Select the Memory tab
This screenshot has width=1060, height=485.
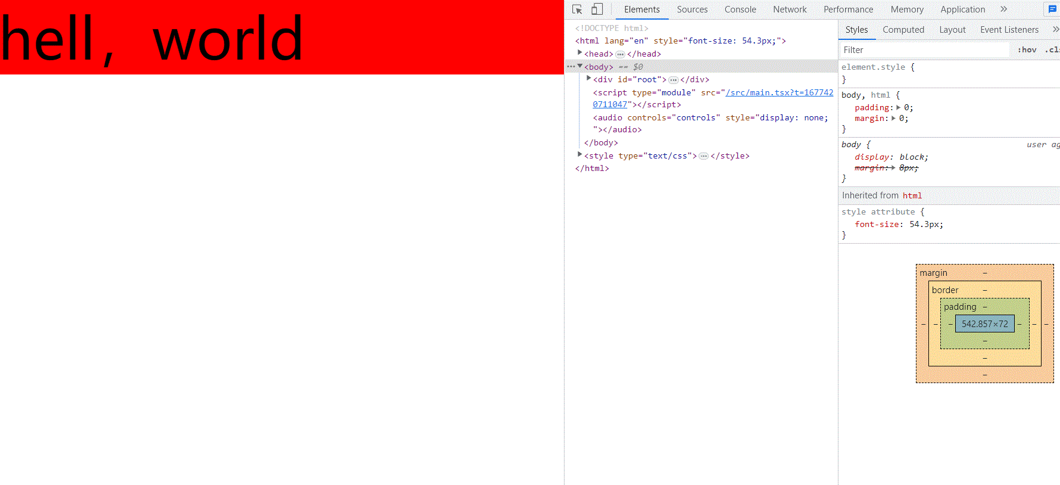coord(907,10)
